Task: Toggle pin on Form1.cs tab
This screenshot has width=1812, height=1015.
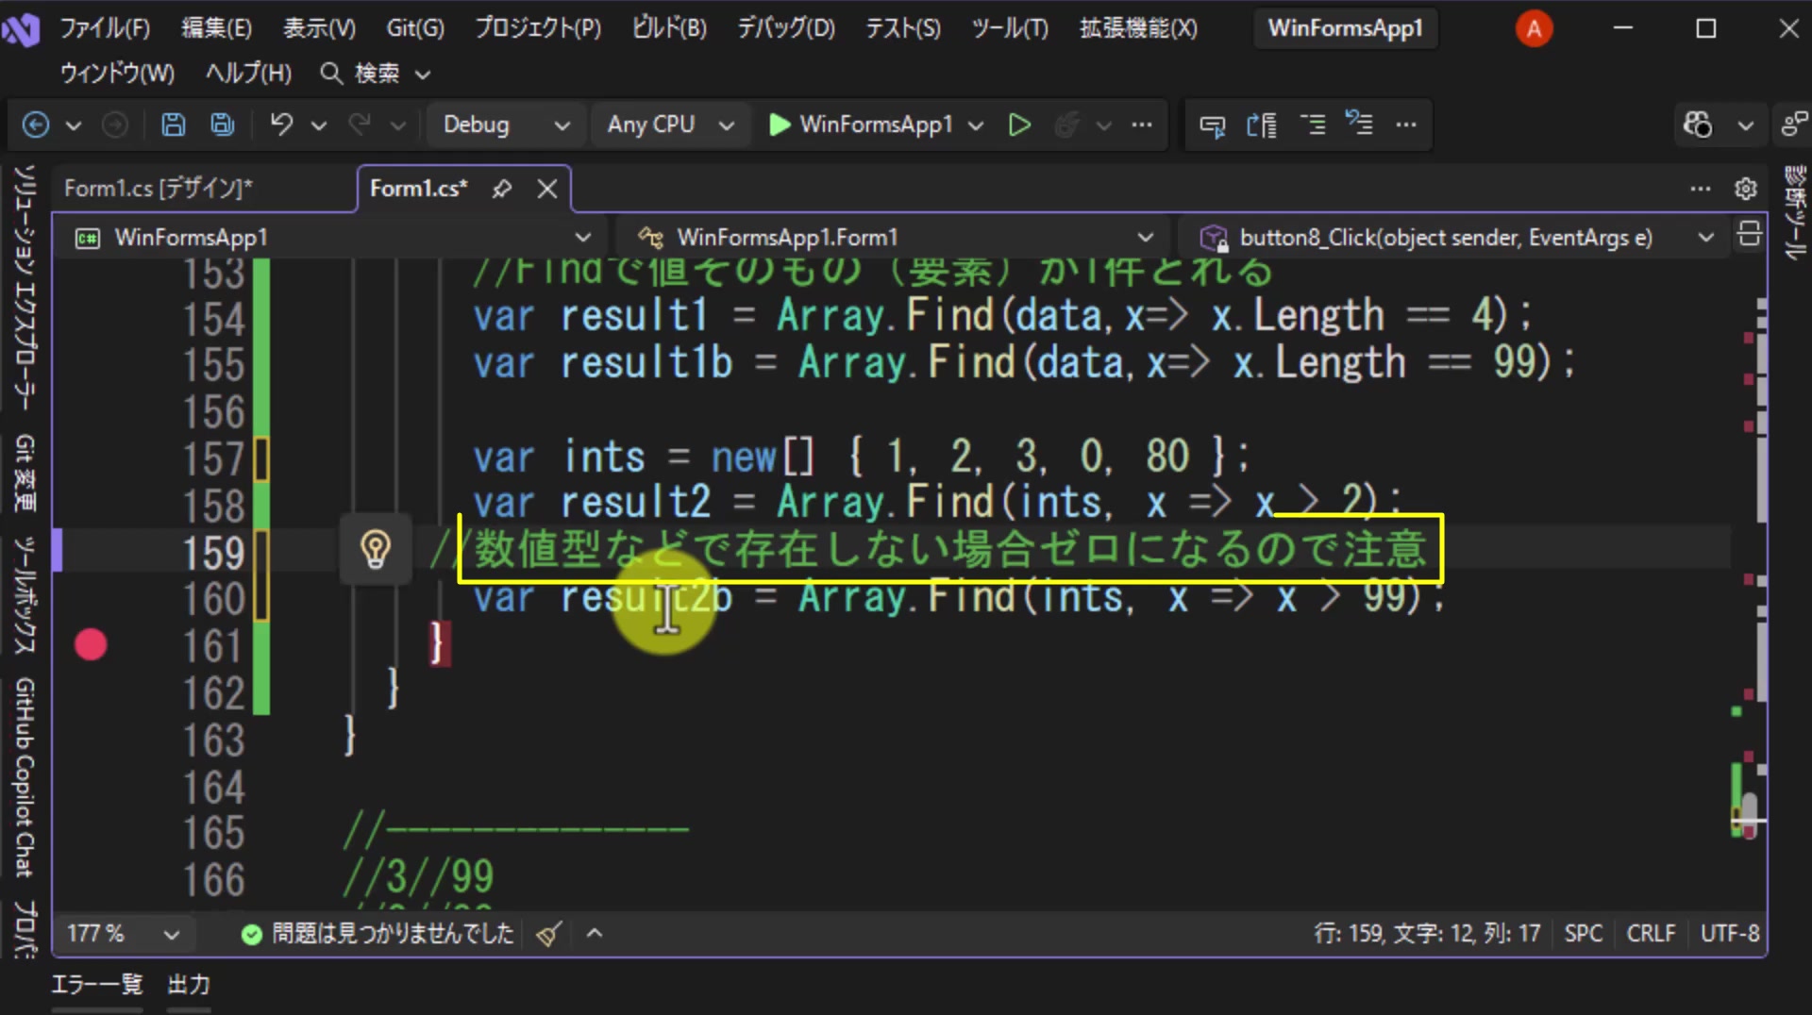Action: (502, 189)
